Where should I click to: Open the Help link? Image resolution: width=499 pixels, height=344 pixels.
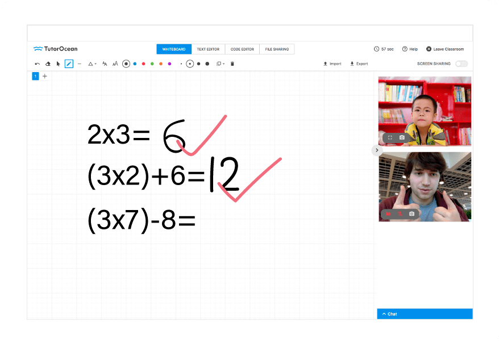pyautogui.click(x=410, y=49)
